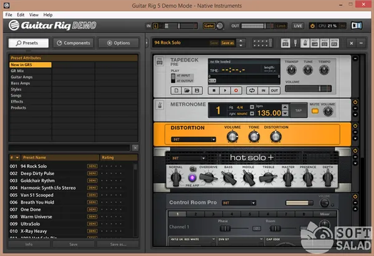Clear the rack with X icon
The image size is (374, 256).
[x=352, y=43]
